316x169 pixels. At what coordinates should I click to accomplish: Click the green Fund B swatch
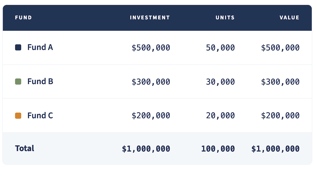click(18, 82)
